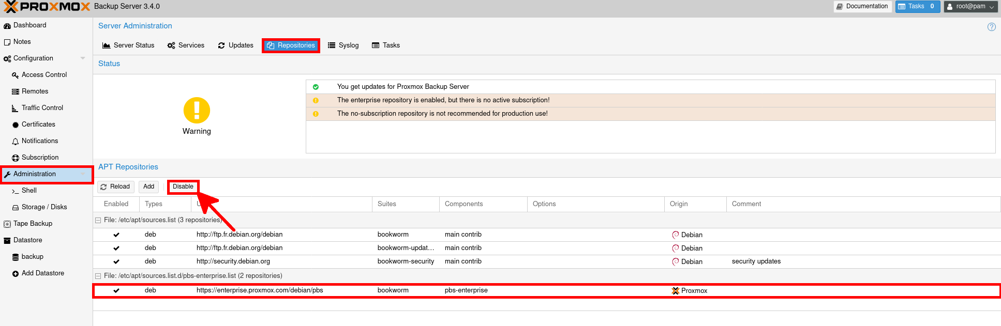Collapse the pbs-enterprise.list file group
Viewport: 1001px width, 326px height.
point(98,276)
